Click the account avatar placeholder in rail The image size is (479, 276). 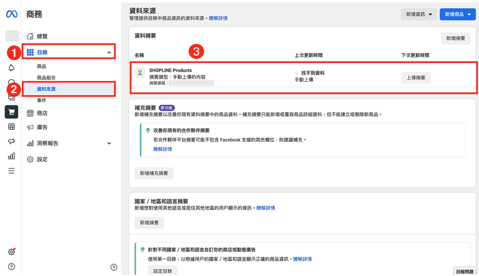tap(13, 36)
